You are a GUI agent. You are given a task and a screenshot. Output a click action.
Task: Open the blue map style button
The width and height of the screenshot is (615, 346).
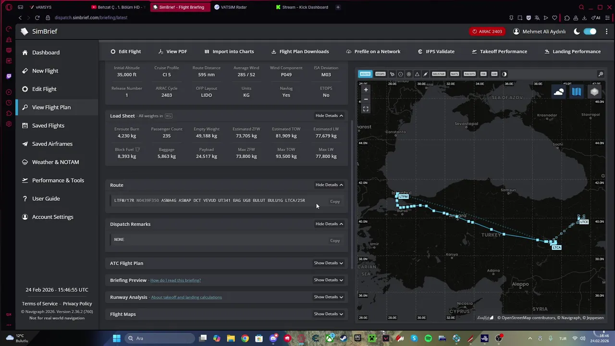coord(576,92)
